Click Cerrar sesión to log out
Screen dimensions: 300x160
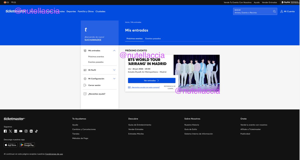[94, 85]
